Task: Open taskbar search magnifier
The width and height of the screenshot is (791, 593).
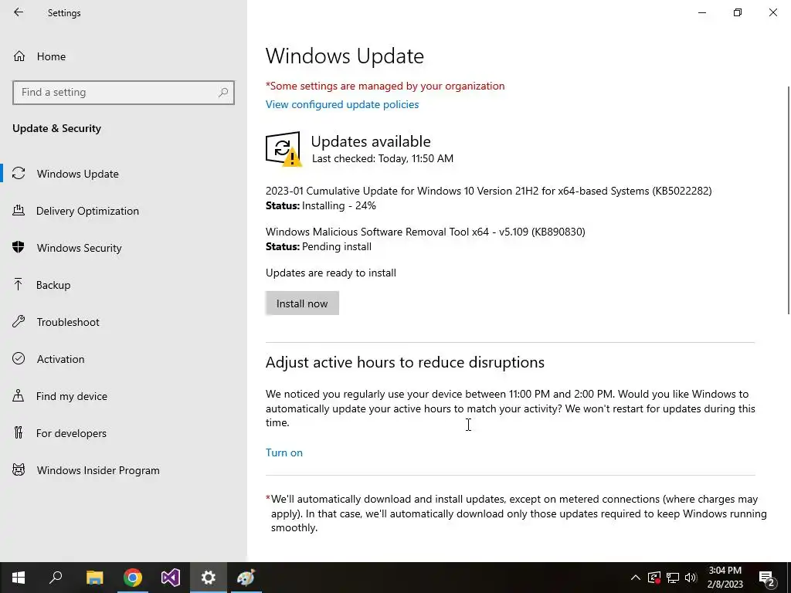Action: [x=56, y=578]
